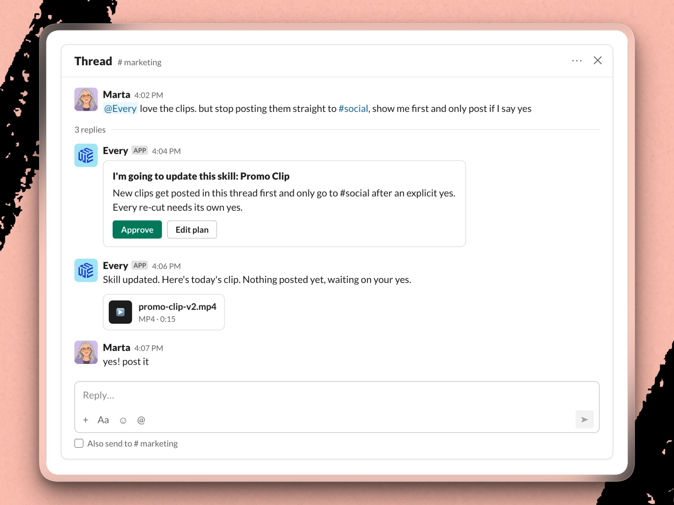Click the @ mention icon in composer

point(141,420)
